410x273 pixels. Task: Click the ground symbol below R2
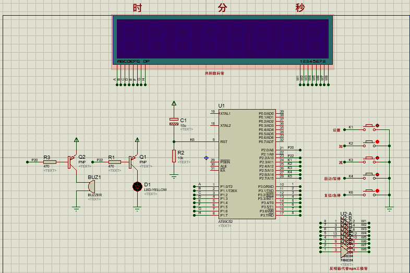coord(174,176)
